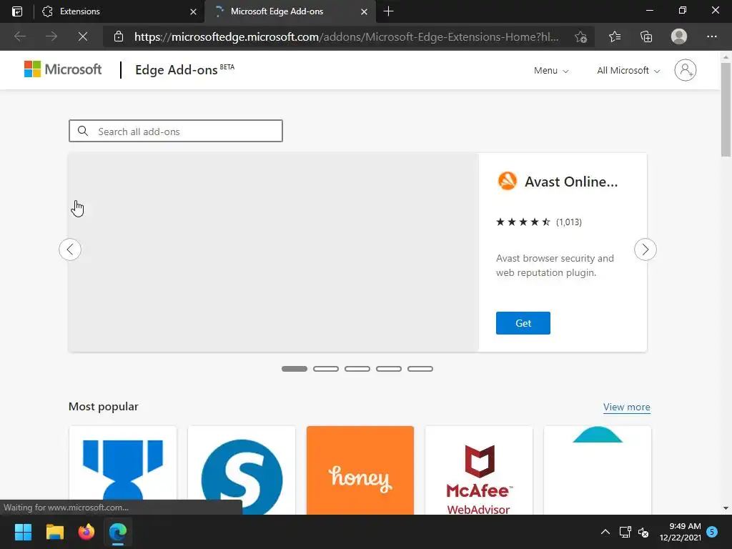Screen dimensions: 732x549
Task: Add this page to favorites
Action: 580,36
